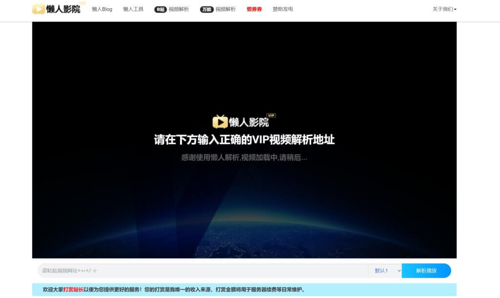Click the heading 请在下方输入正确的VIP视频解析地址
Screen dimensions: 500x298
click(x=244, y=139)
